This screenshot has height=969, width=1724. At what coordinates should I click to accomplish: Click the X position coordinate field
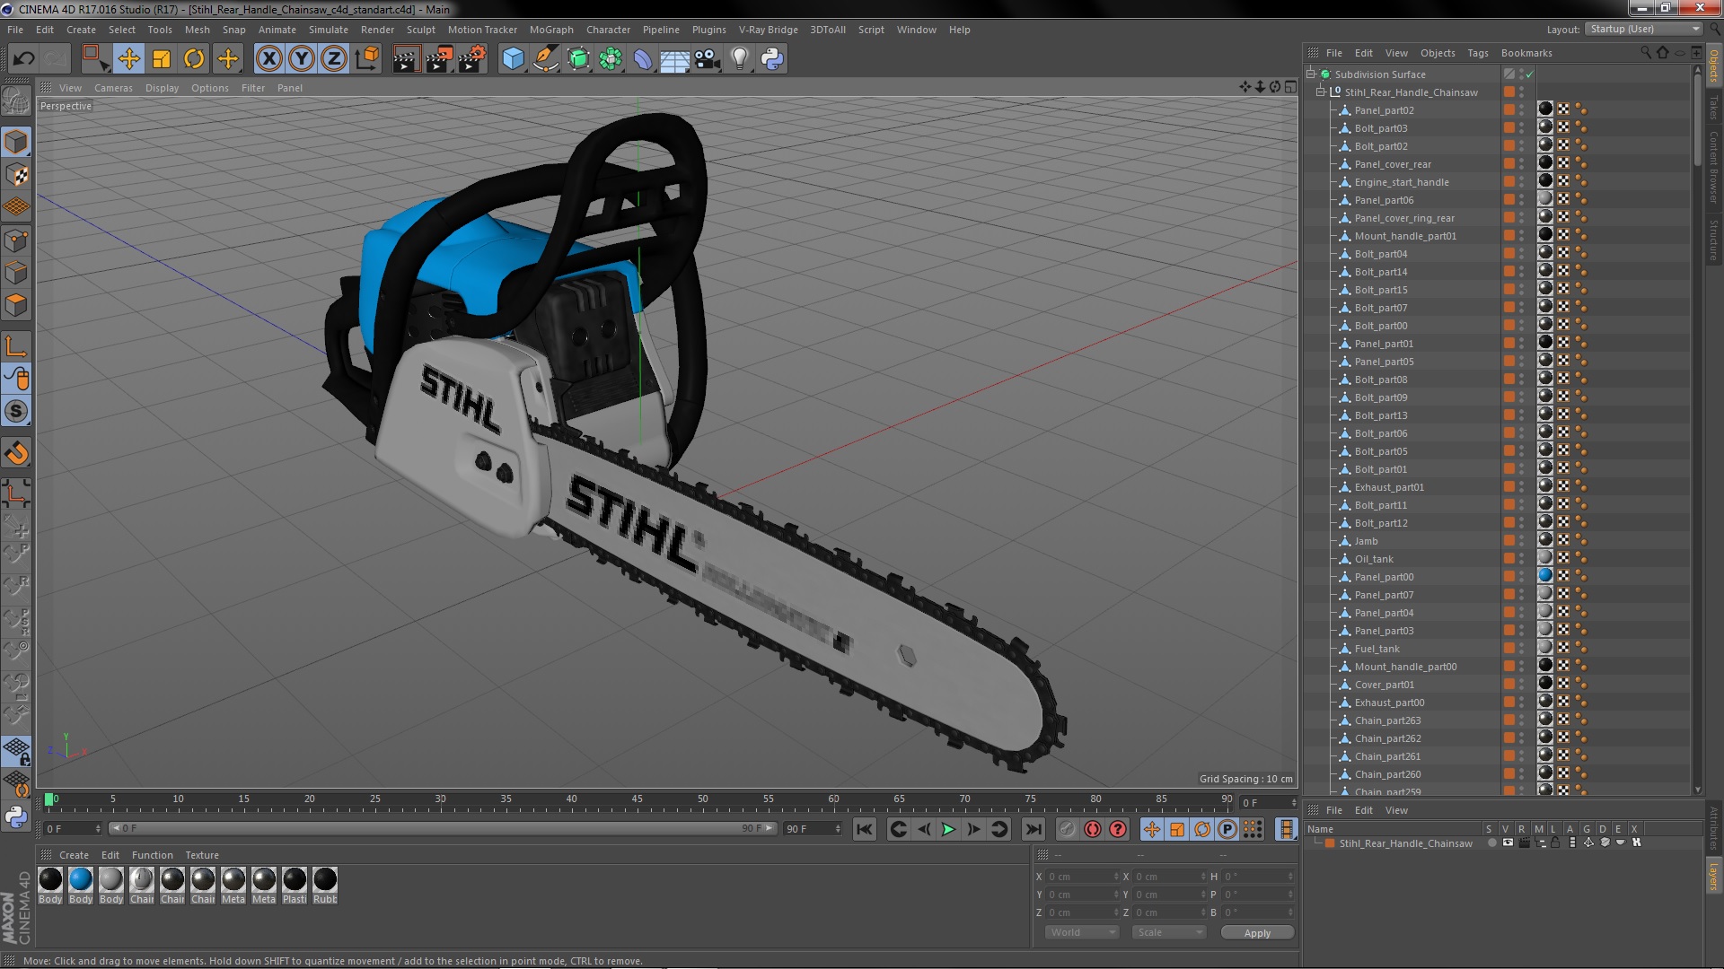coord(1083,877)
